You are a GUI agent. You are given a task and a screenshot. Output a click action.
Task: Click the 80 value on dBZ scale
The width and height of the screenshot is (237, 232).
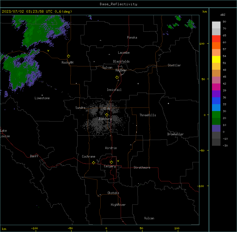coord(224,22)
